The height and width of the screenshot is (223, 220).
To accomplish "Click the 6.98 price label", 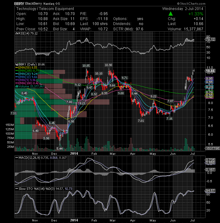I will 71,122.
